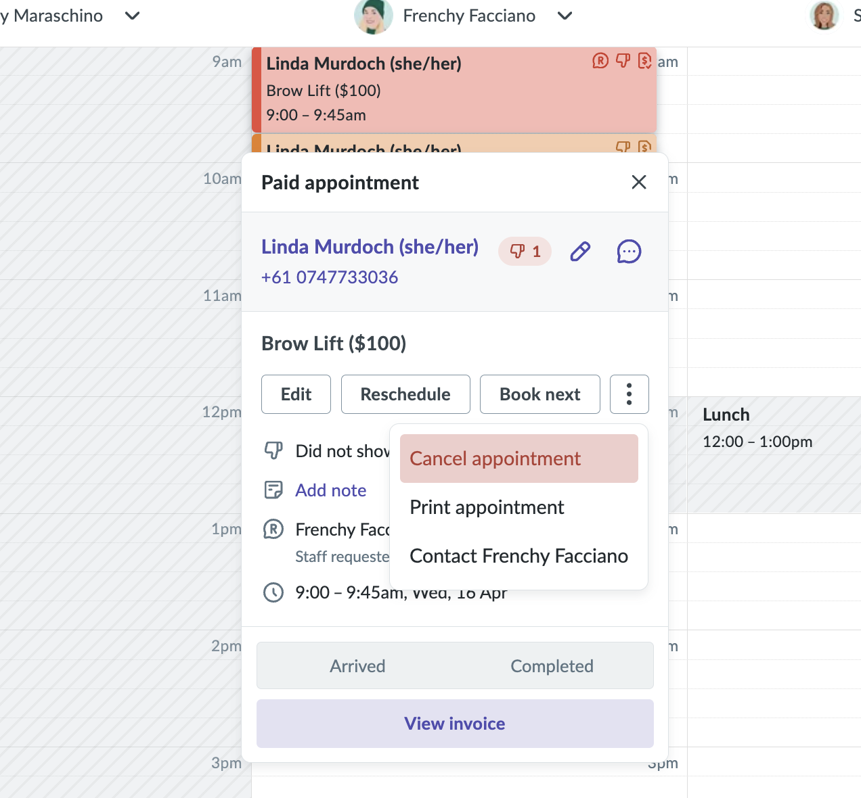The image size is (861, 798).
Task: Click the pencil edit client icon
Action: (x=580, y=252)
